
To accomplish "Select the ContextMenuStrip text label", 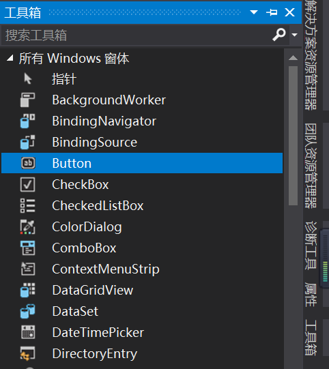I will (x=106, y=269).
